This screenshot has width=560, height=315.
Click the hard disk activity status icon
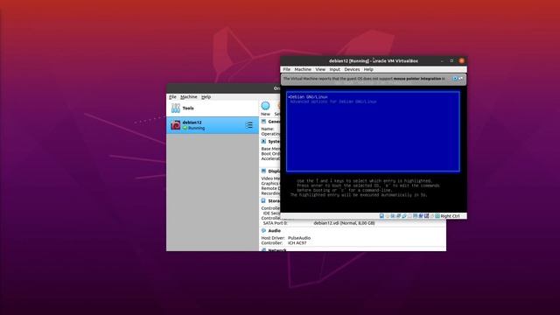click(x=381, y=216)
